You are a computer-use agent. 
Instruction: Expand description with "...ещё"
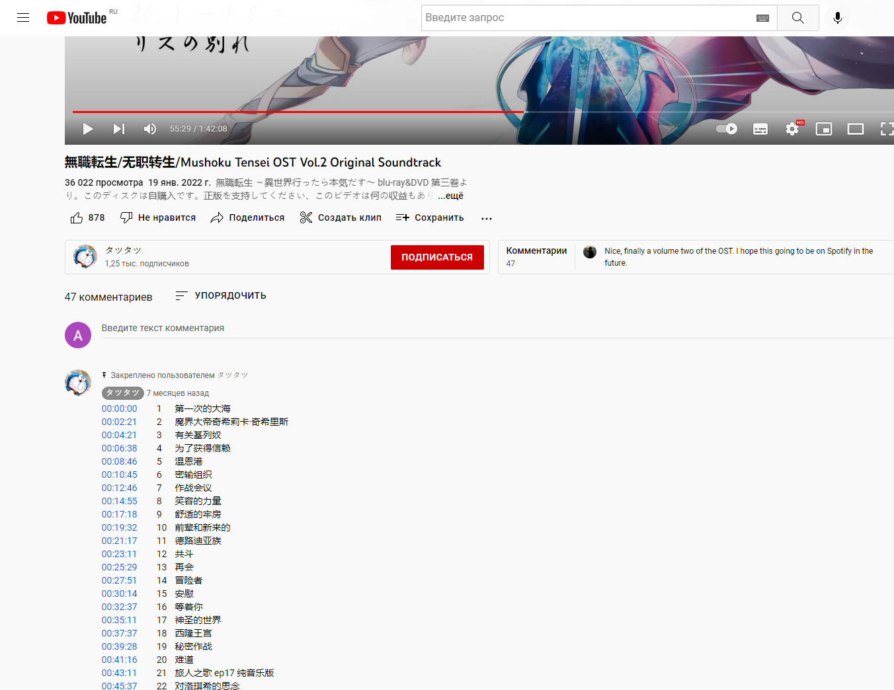pos(450,196)
